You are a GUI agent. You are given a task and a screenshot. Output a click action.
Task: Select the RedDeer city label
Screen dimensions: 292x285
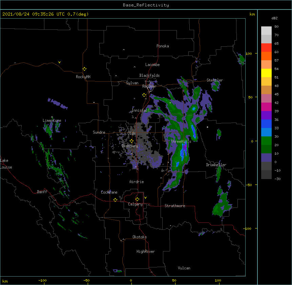pos(149,86)
